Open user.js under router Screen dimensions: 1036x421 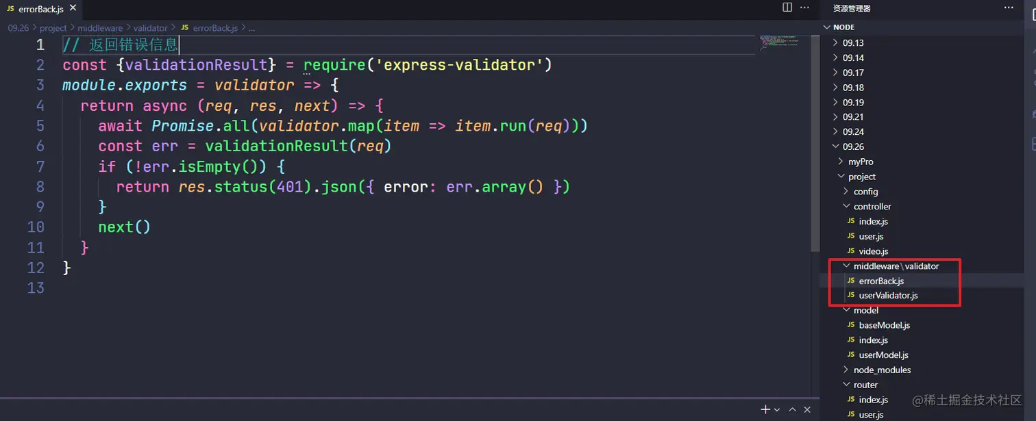click(x=871, y=415)
